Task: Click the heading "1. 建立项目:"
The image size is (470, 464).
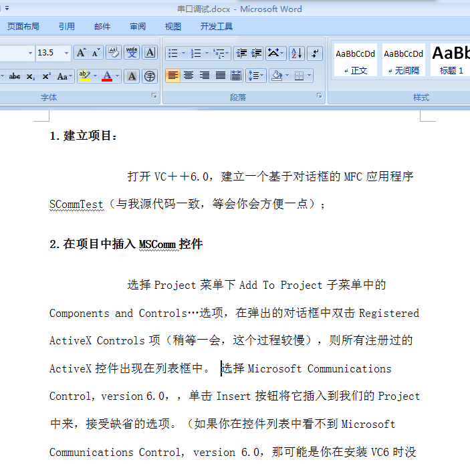Action: 84,136
